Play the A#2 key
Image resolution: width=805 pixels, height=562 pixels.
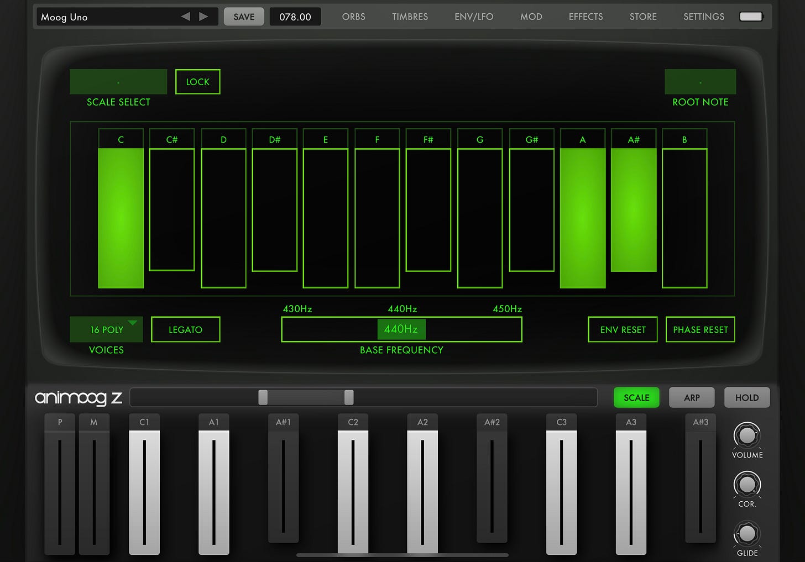492,478
